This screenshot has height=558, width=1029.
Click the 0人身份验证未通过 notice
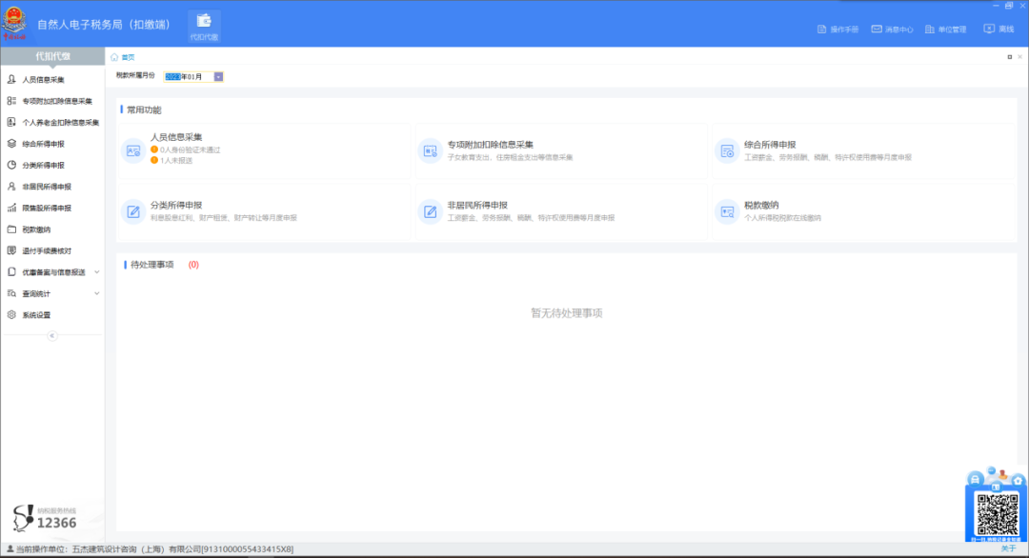190,150
